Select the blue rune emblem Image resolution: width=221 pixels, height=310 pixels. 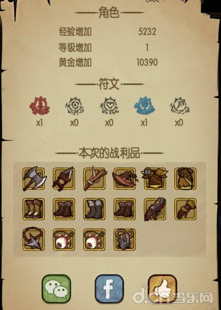144,106
